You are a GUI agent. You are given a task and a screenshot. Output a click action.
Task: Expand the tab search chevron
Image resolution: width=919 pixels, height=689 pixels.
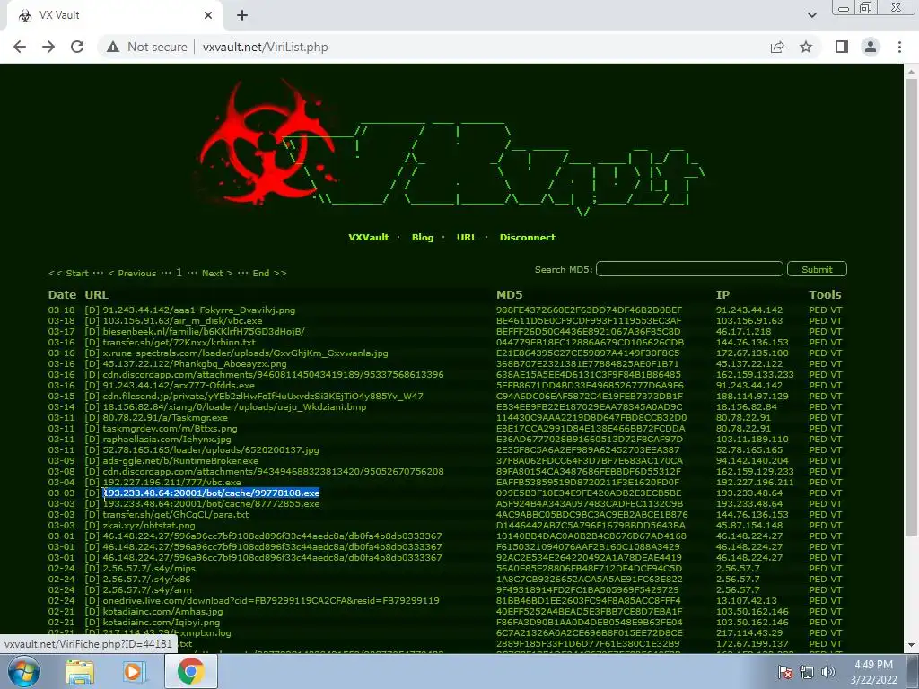(x=811, y=15)
